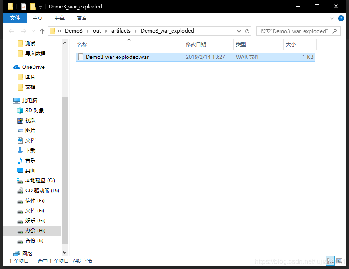This screenshot has height=269, width=349.
Task: Click the Demo3 breadcrumb segment
Action: click(74, 31)
